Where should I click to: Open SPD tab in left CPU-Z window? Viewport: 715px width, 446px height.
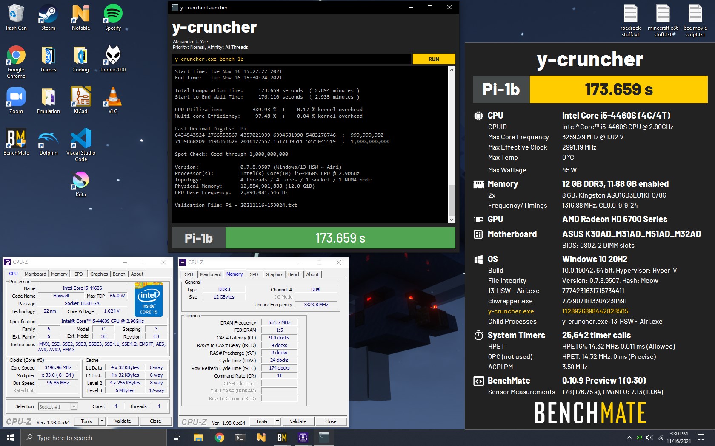coord(79,274)
